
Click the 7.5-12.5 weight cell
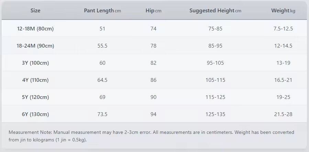pyautogui.click(x=283, y=29)
